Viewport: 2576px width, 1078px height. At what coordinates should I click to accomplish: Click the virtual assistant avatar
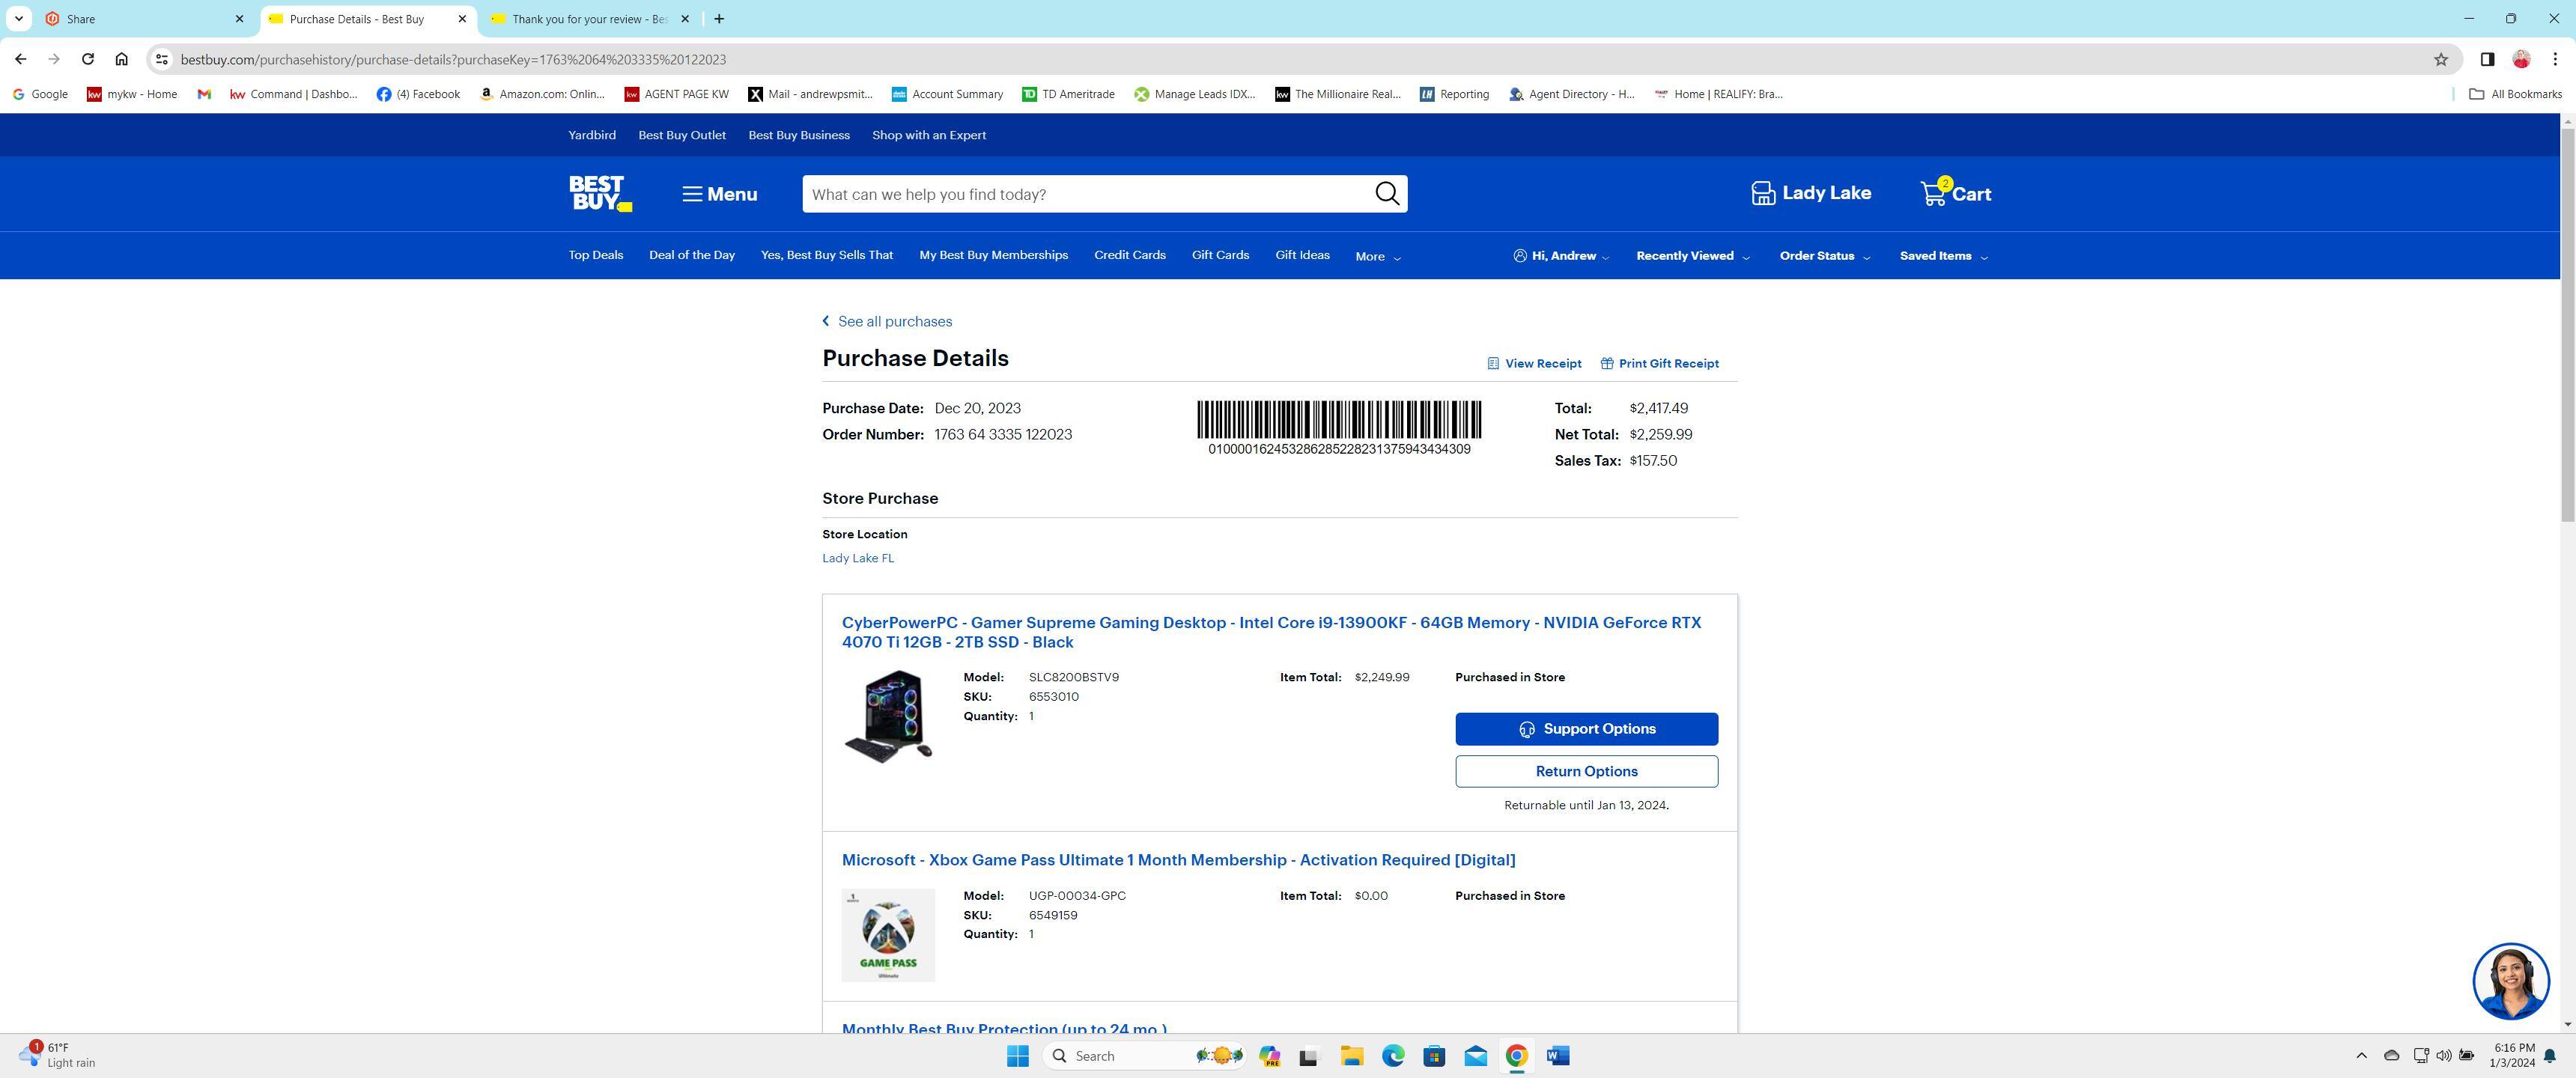click(x=2511, y=981)
